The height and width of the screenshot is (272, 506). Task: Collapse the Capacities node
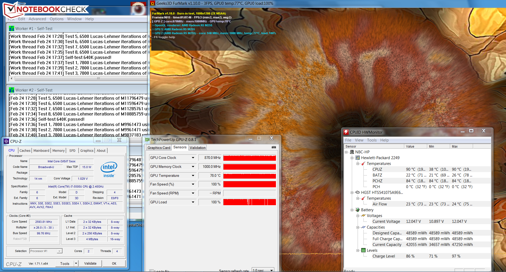pyautogui.click(x=358, y=227)
